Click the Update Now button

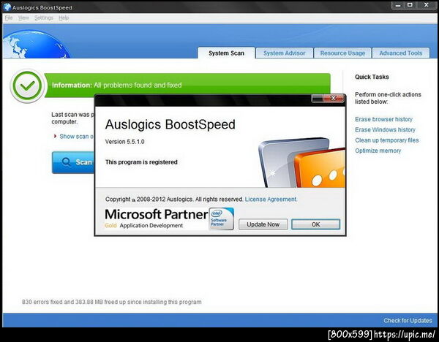tap(263, 224)
